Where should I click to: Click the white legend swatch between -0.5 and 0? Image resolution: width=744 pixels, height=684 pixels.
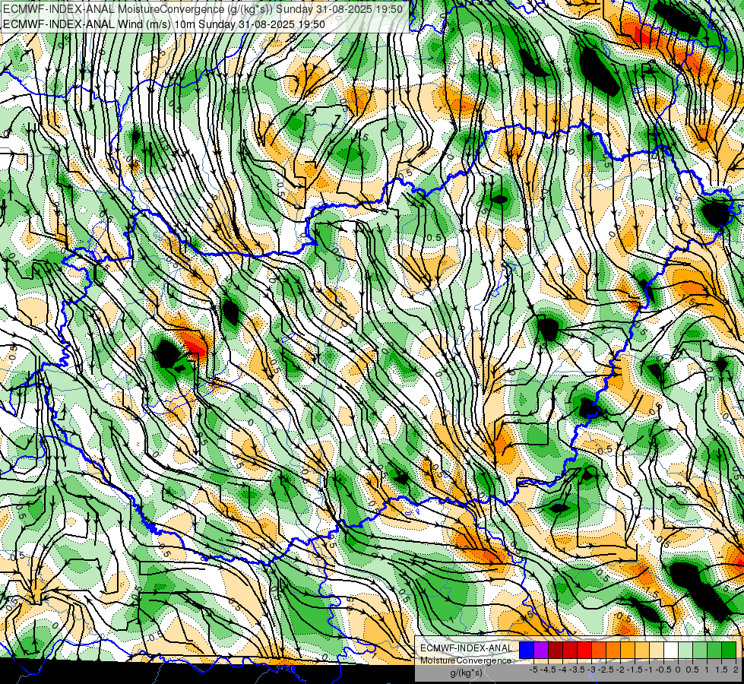[671, 651]
